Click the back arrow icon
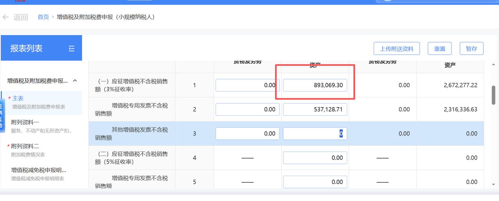The height and width of the screenshot is (201, 499). click(5, 17)
